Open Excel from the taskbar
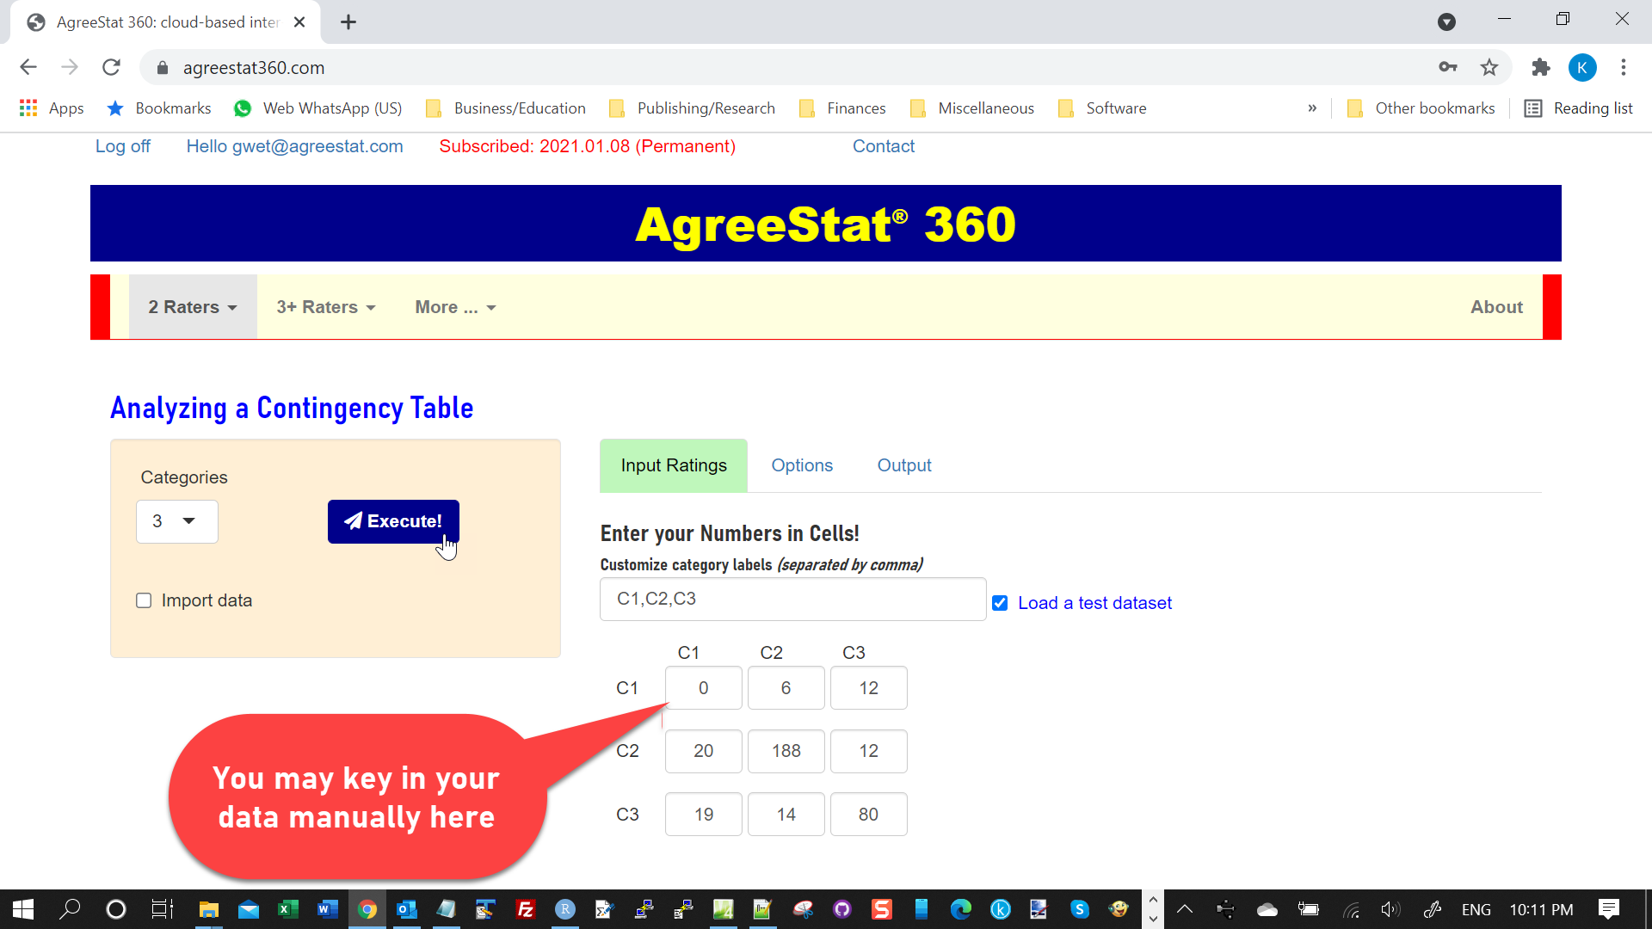This screenshot has width=1652, height=929. point(288,909)
